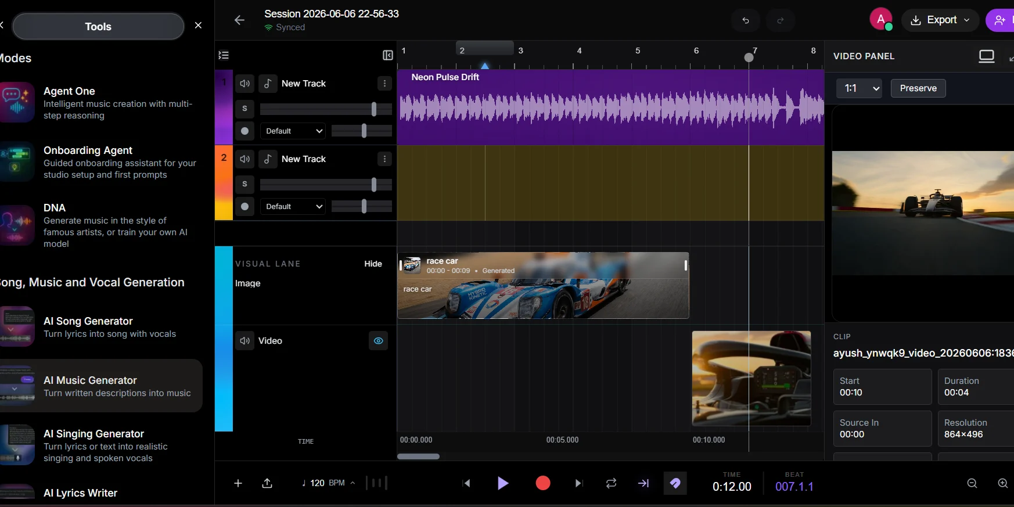The width and height of the screenshot is (1014, 507).
Task: Click the redo button
Action: 781,20
